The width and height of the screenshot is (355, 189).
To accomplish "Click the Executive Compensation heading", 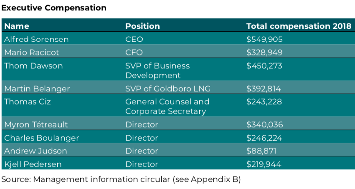I will pos(54,8).
